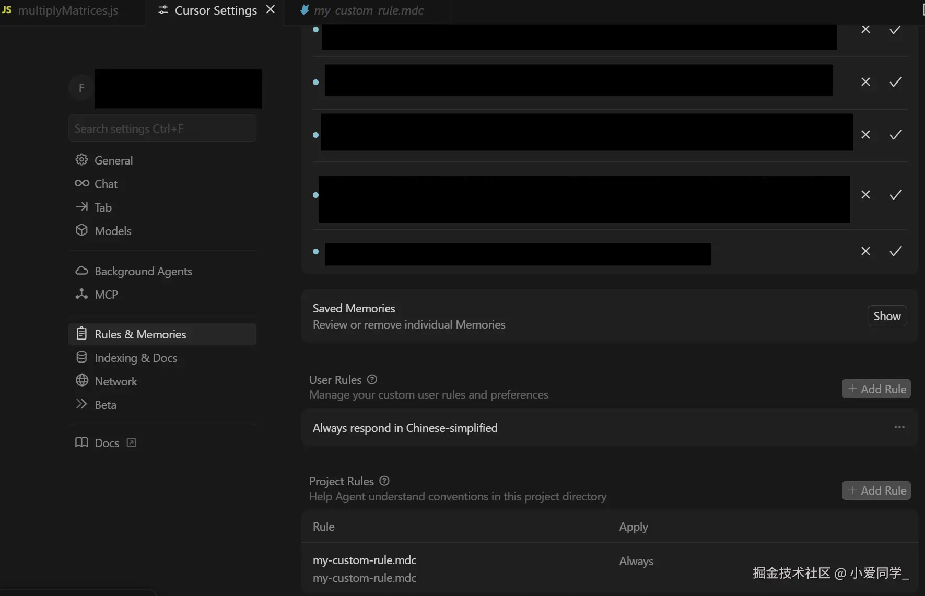Open the Tab settings section
The image size is (925, 596).
point(162,207)
